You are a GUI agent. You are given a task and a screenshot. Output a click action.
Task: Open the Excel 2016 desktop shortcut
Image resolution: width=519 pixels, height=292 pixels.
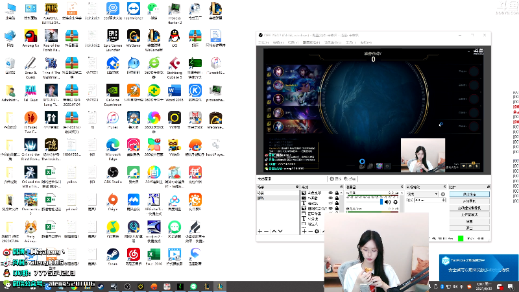154,256
